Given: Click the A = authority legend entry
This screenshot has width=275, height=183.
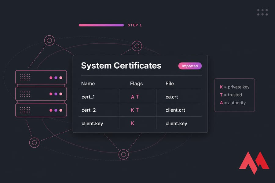Looking at the screenshot, I should tap(233, 103).
